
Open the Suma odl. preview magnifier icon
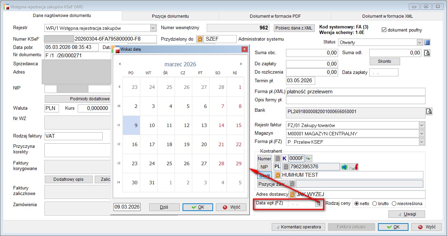427,53
